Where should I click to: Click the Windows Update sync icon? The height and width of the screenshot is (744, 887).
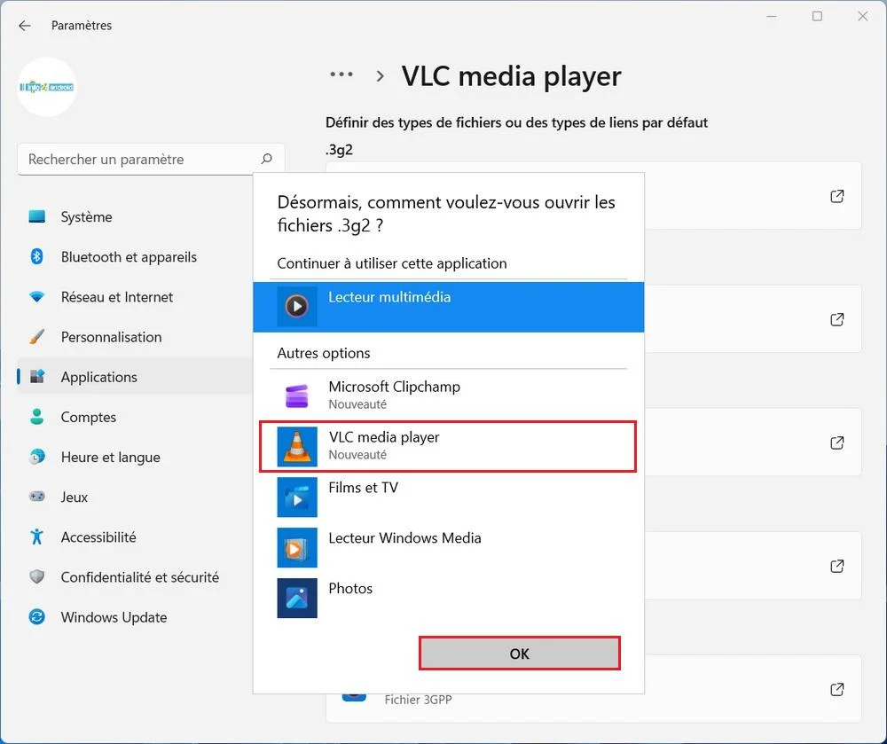coord(36,617)
